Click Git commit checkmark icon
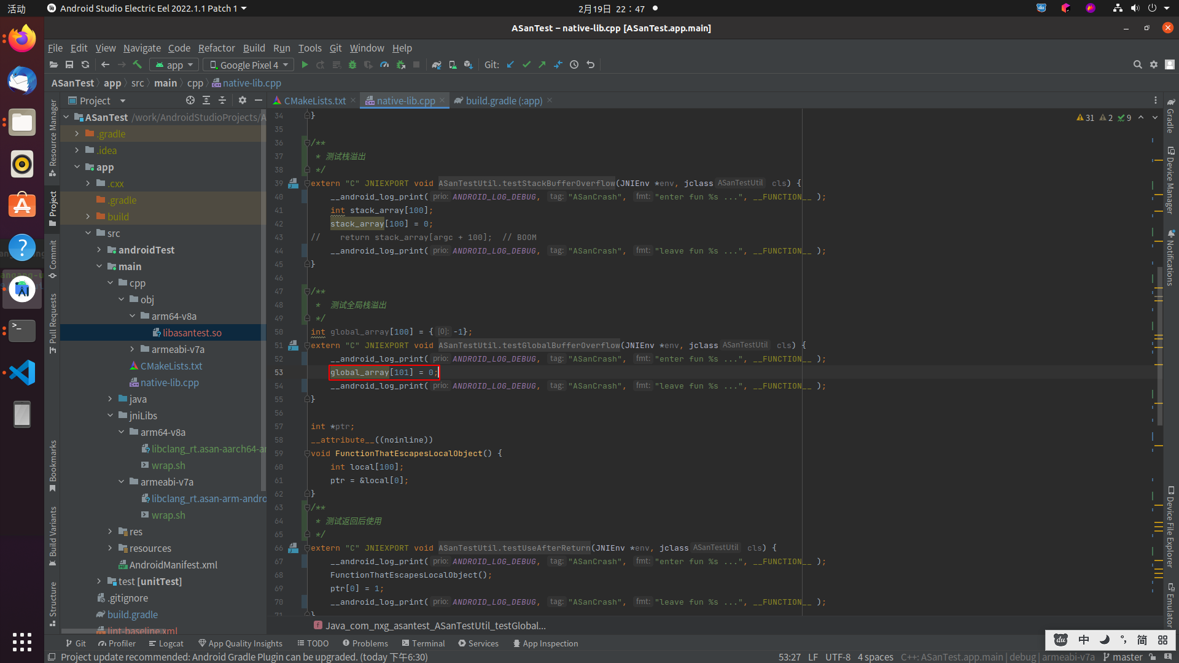This screenshot has height=663, width=1179. [526, 65]
